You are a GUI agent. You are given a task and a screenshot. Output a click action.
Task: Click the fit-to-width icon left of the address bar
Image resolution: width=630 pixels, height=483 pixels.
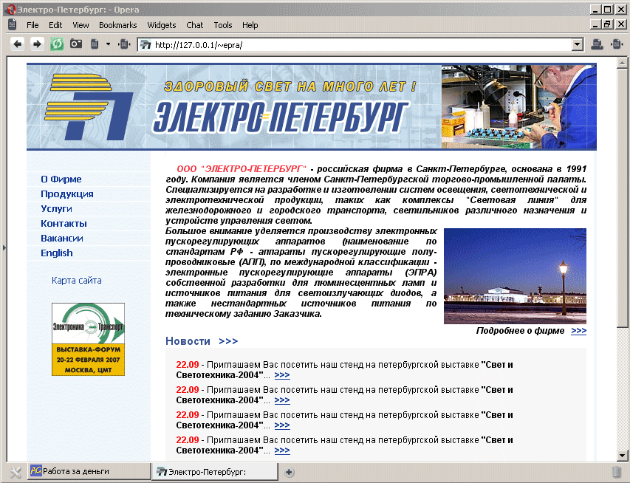124,44
